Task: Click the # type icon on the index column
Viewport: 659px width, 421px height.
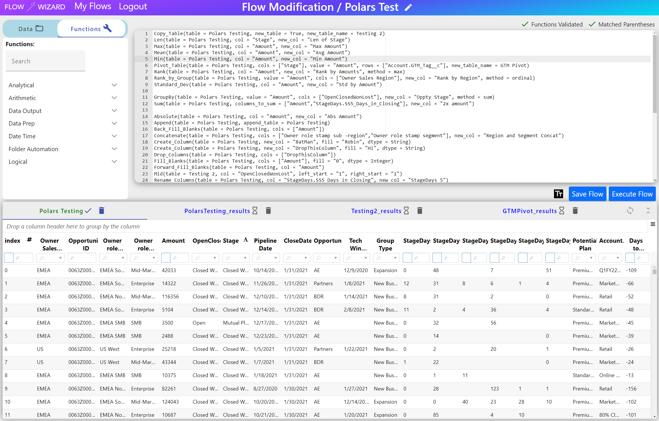Action: click(29, 240)
